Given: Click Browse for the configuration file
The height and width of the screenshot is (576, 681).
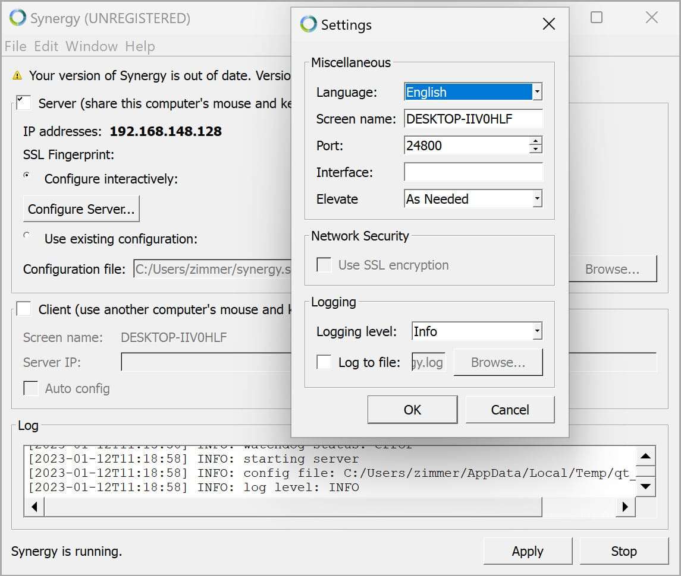Looking at the screenshot, I should click(613, 269).
